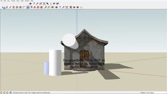Select the Rotate tool
Screen dimensions: 167x94
point(38,7)
